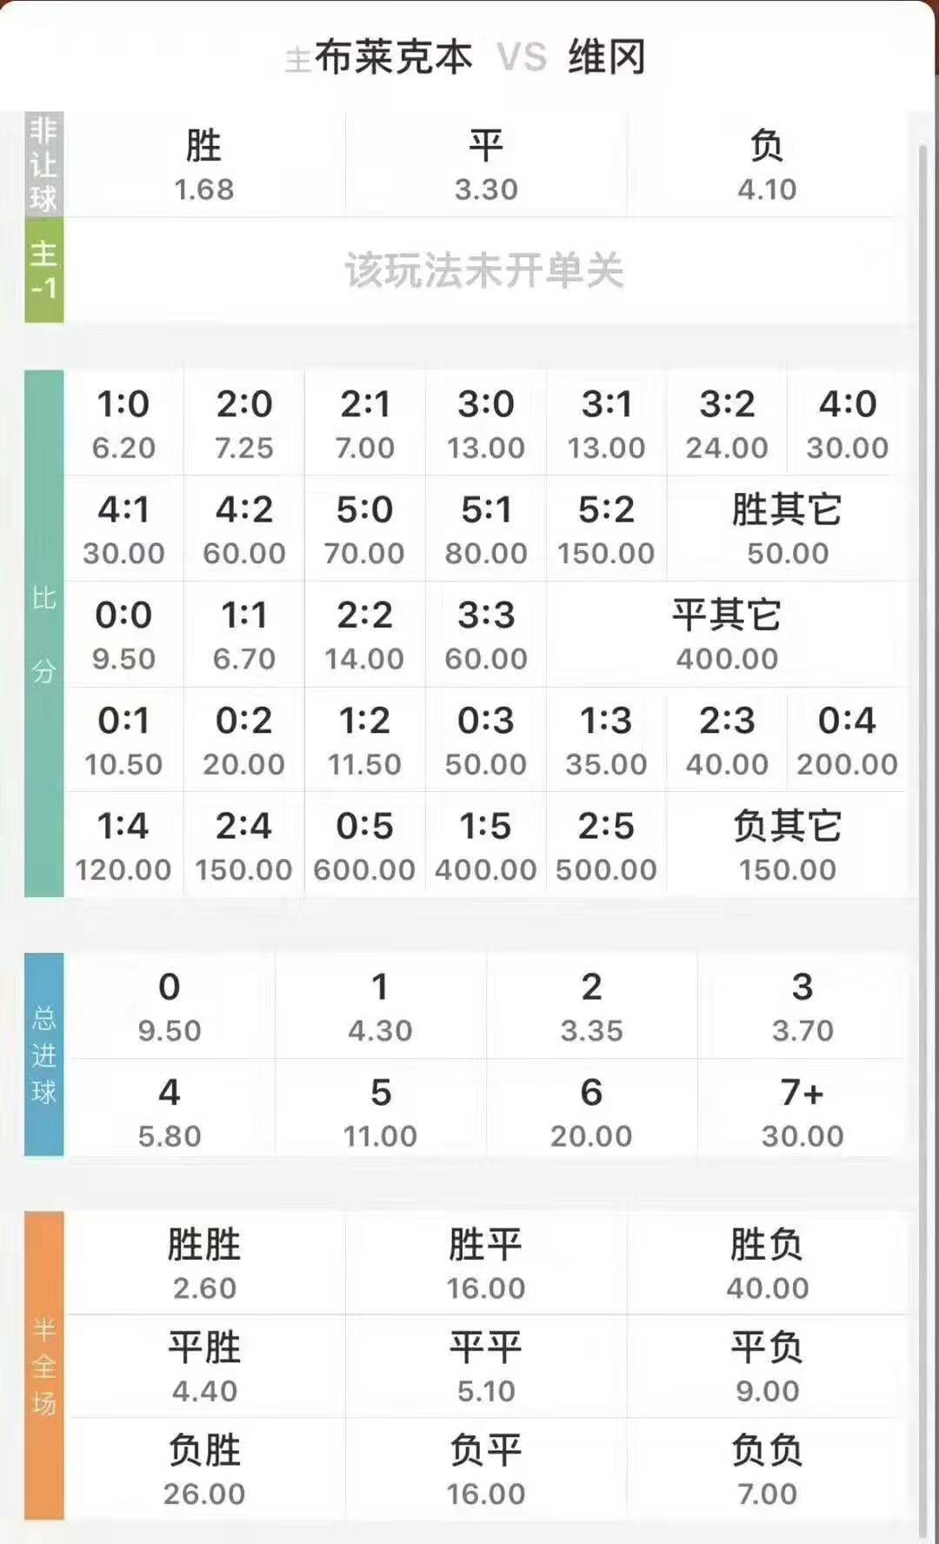Tap score 2:1 with odds 7.00
The width and height of the screenshot is (939, 1544).
tap(365, 424)
